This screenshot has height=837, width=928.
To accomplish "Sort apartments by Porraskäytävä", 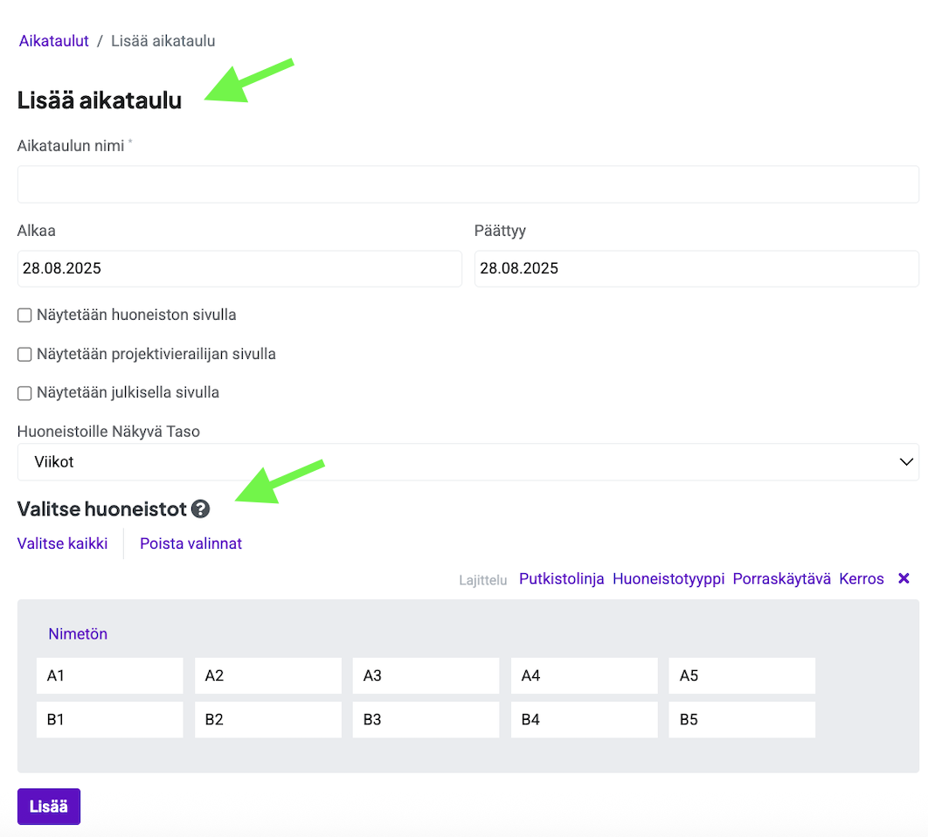I will coord(781,578).
